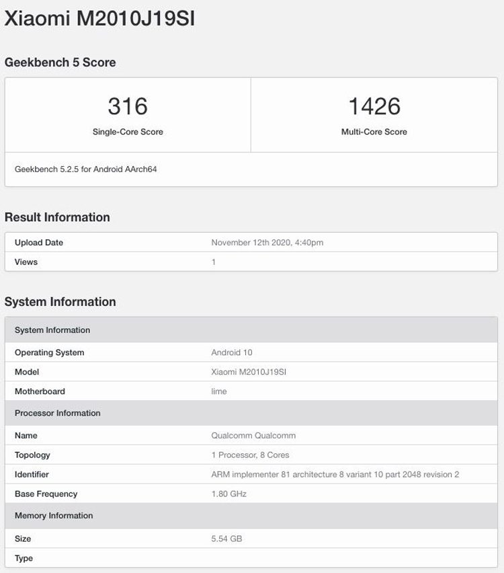Image resolution: width=504 pixels, height=573 pixels.
Task: Click the multi-core score value 1426
Action: coord(374,106)
